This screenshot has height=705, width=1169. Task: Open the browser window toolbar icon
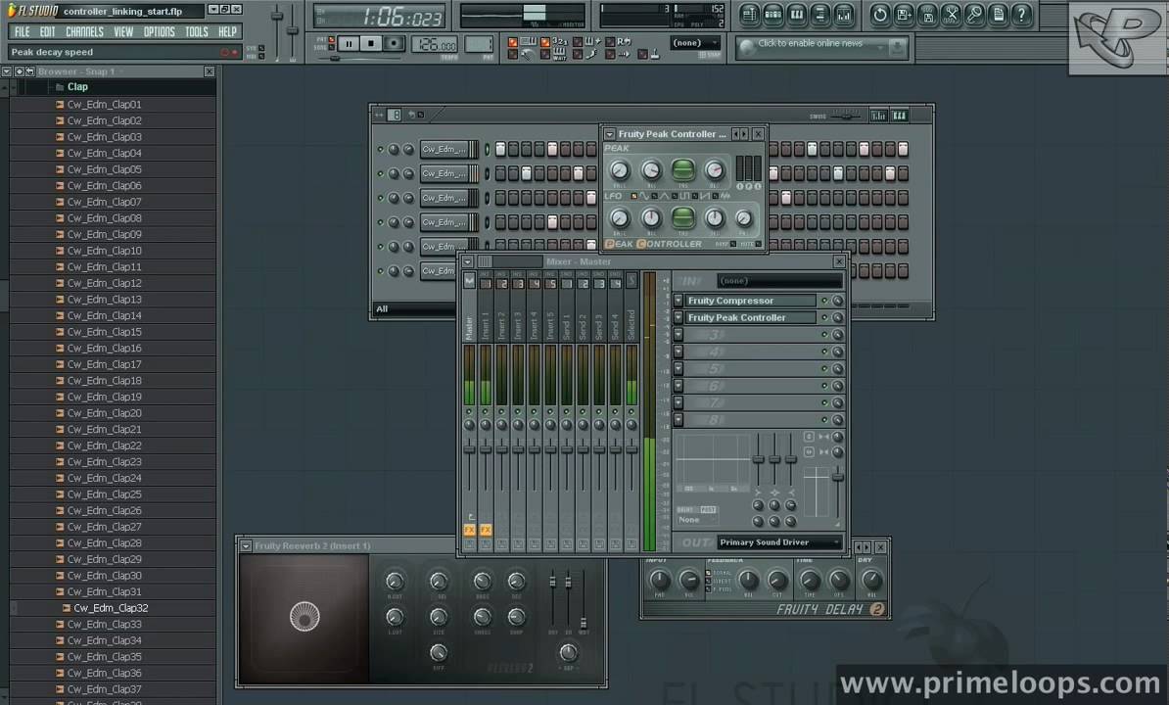[x=820, y=14]
